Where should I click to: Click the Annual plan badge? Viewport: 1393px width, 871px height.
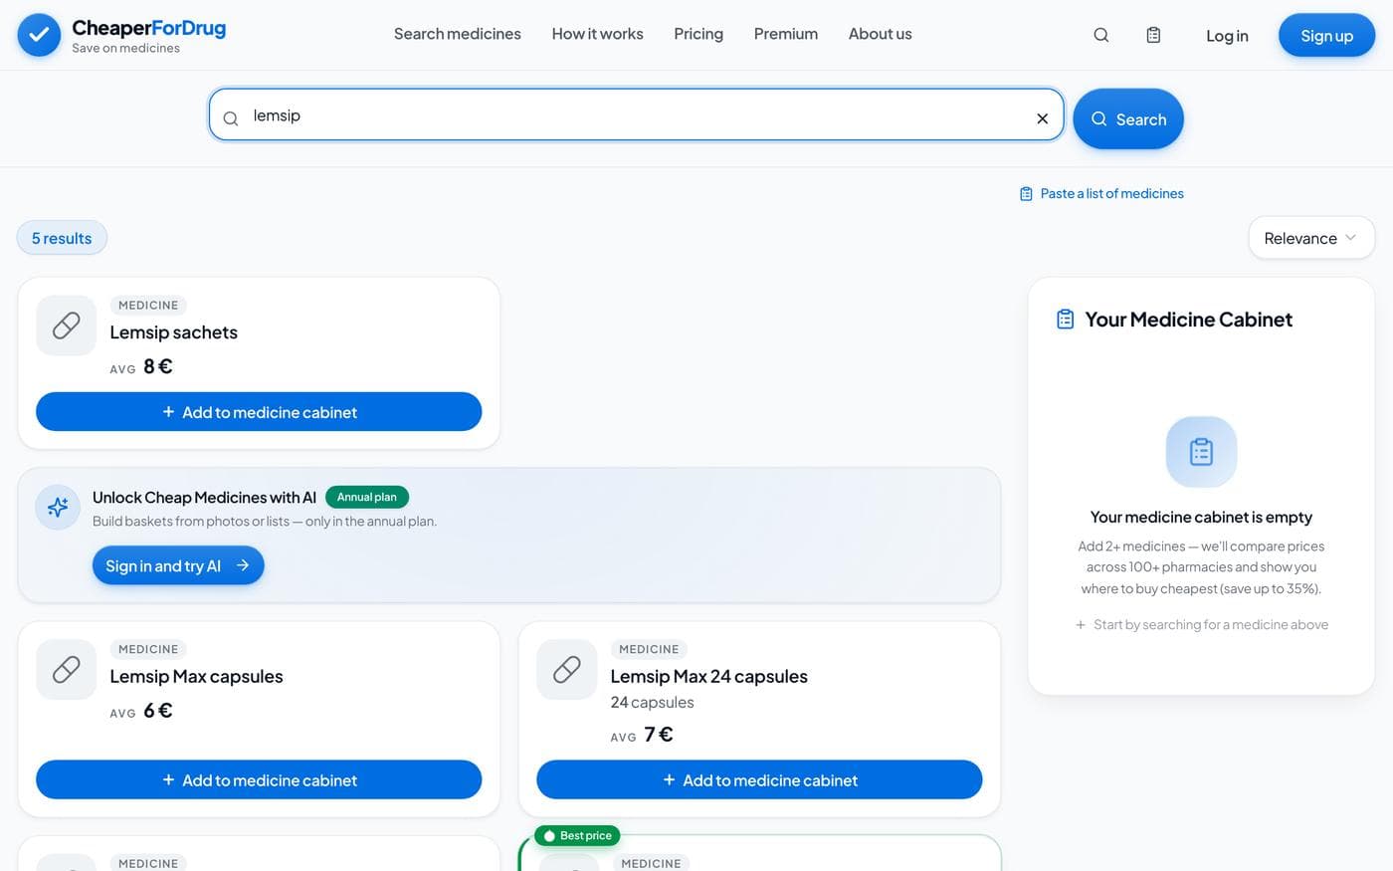coord(367,498)
